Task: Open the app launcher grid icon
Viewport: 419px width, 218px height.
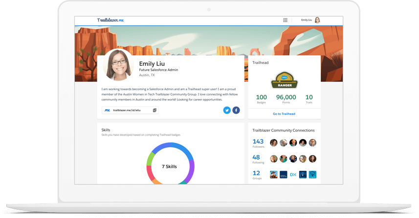Action: coord(285,20)
